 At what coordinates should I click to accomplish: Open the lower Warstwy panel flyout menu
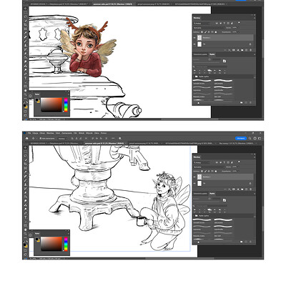tap(255, 157)
